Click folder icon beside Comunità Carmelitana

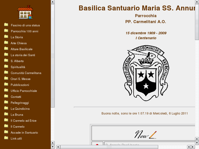[6, 72]
